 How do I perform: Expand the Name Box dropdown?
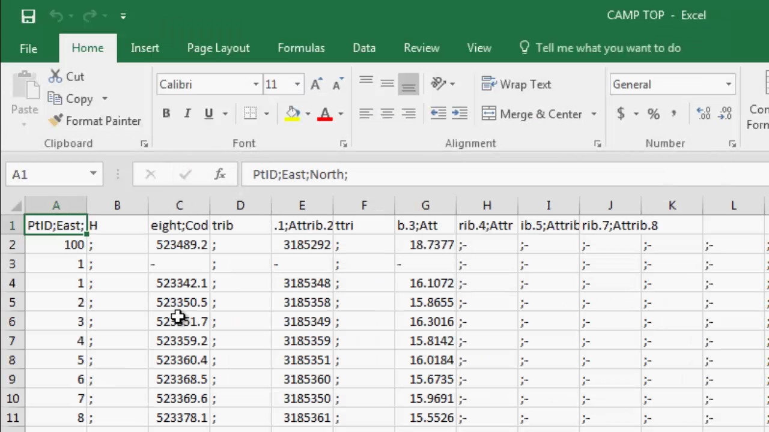point(93,174)
